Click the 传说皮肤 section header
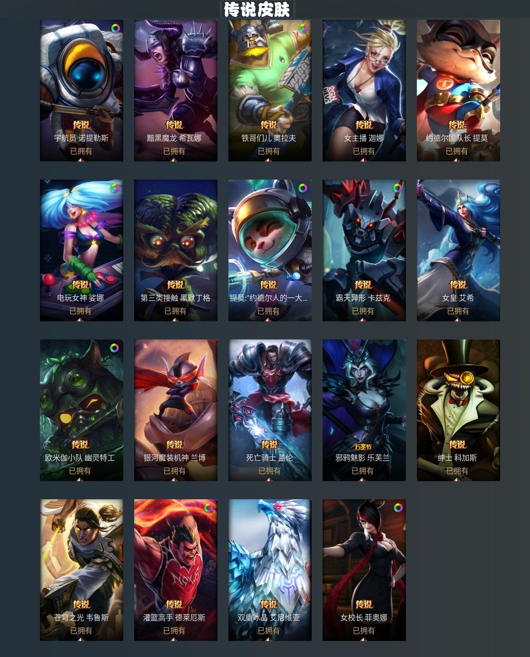Screen dimensions: 530x657 257,9
